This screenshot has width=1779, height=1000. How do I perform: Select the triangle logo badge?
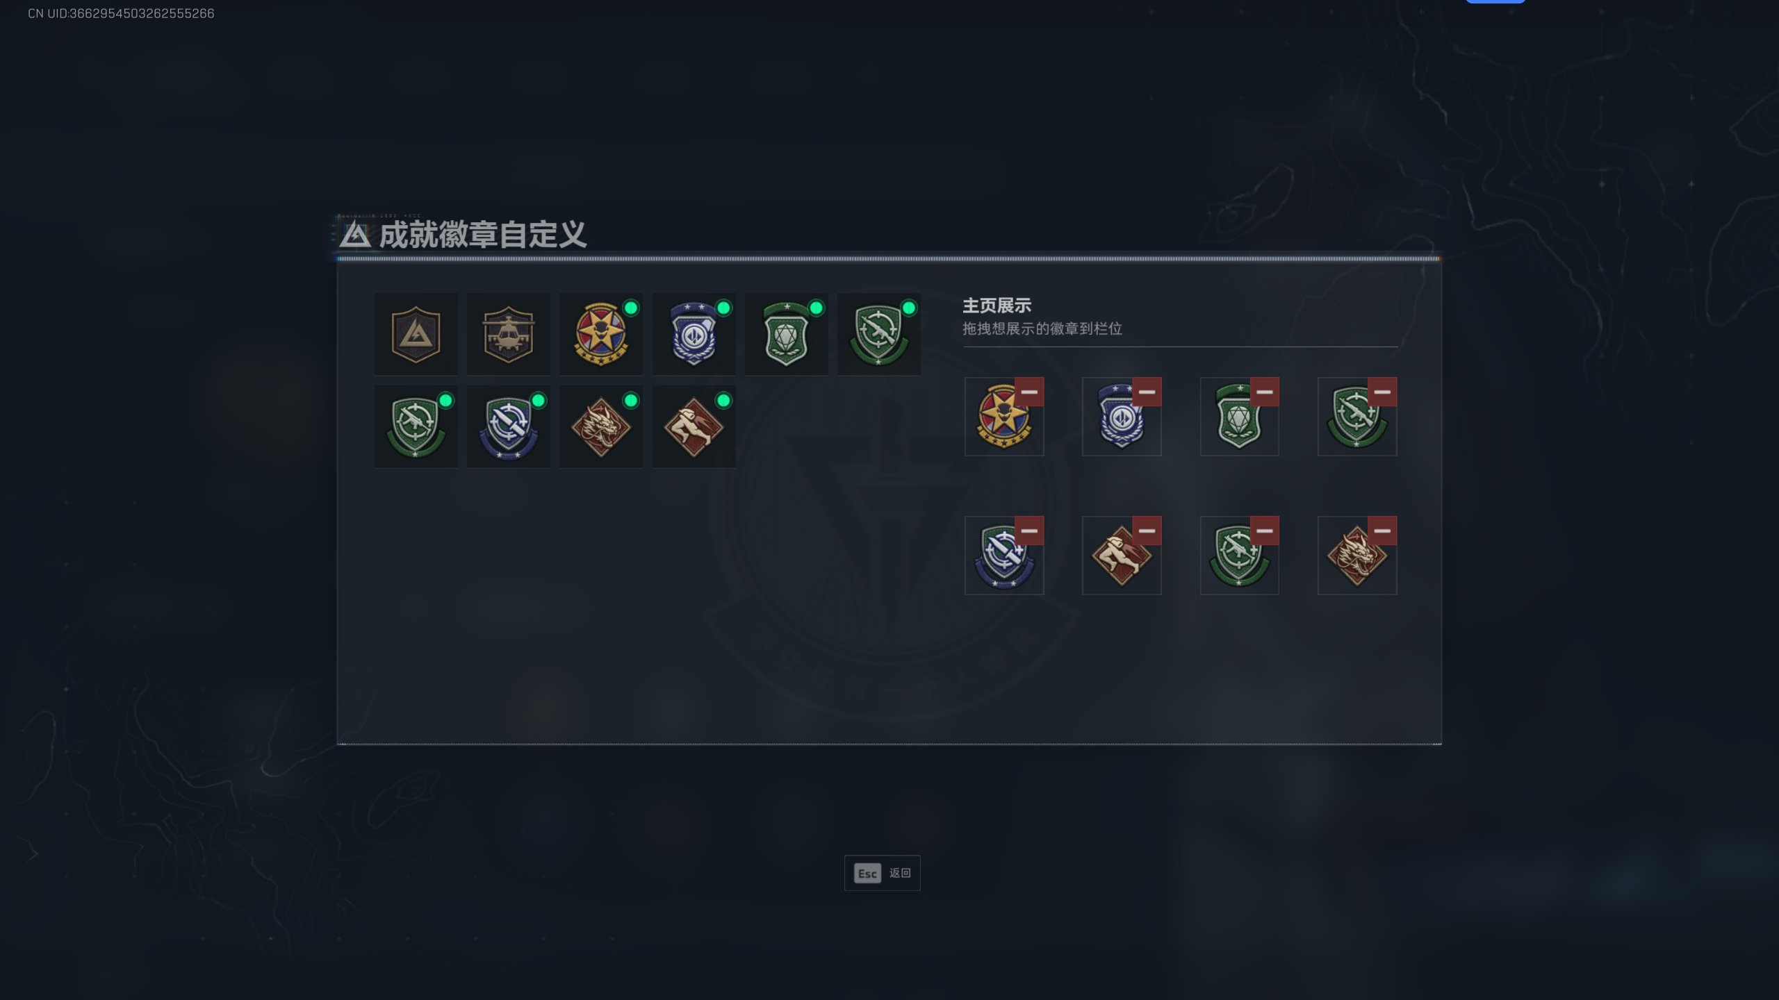(416, 334)
